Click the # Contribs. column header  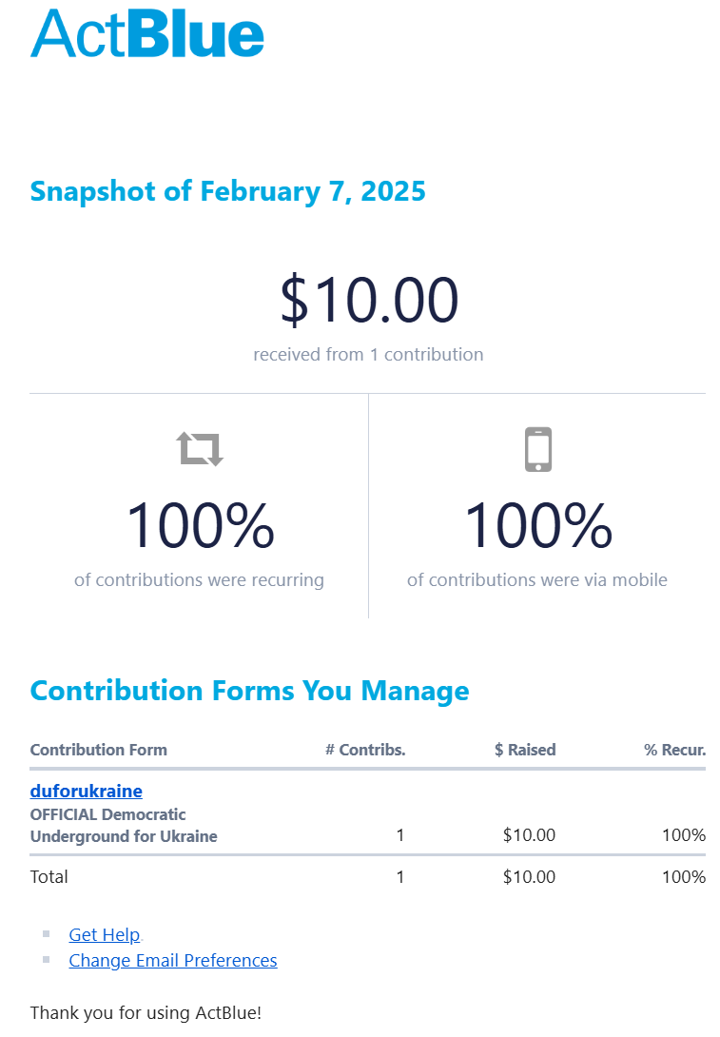[x=365, y=750]
